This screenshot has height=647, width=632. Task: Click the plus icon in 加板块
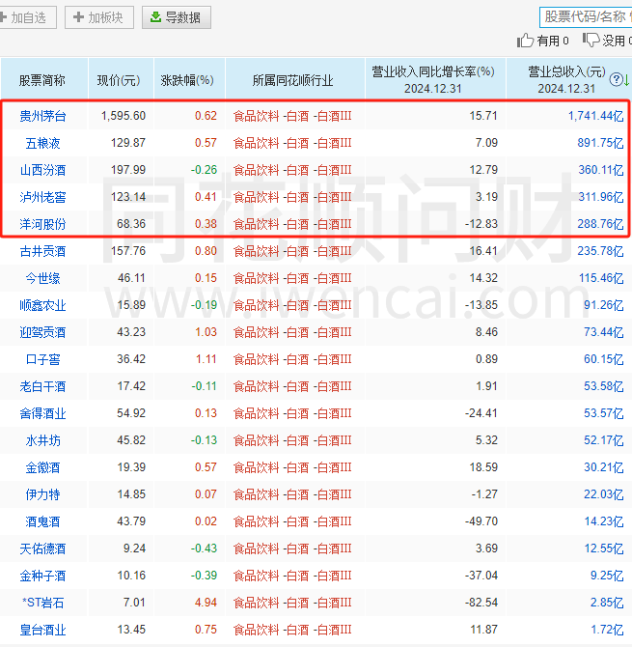[78, 17]
